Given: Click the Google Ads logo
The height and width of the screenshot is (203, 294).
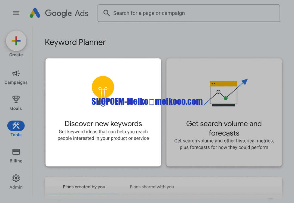Looking at the screenshot, I should tap(59, 13).
